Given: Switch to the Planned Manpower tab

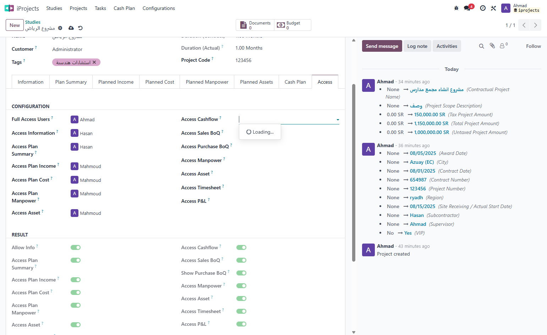Looking at the screenshot, I should point(207,82).
